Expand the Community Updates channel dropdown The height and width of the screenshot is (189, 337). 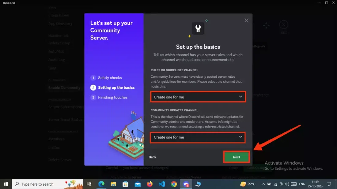point(198,137)
